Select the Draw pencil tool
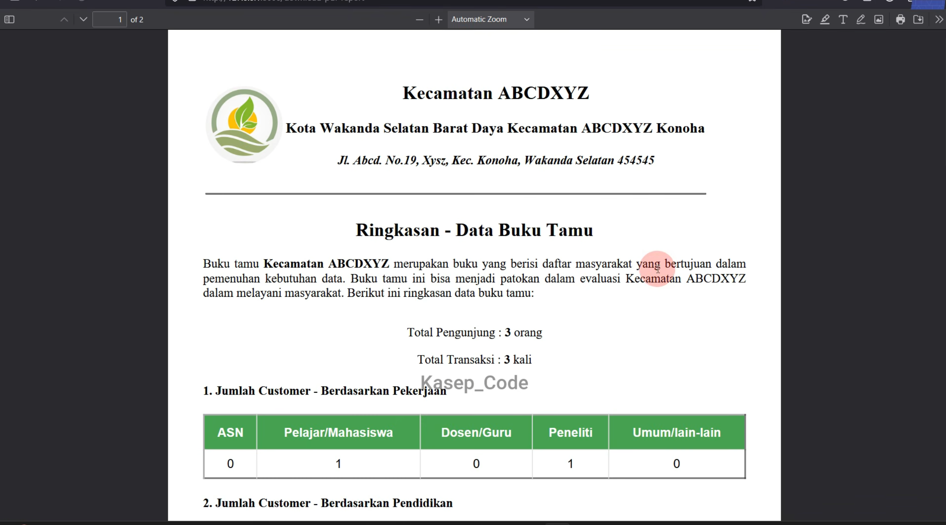This screenshot has height=525, width=946. click(x=861, y=19)
